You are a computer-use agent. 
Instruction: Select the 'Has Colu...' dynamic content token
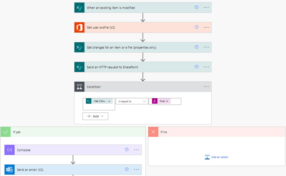click(100, 101)
